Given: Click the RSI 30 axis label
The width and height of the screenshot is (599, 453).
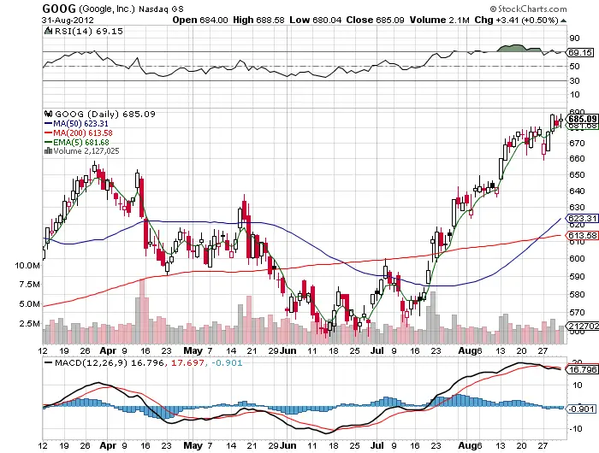Looking at the screenshot, I should (x=574, y=81).
